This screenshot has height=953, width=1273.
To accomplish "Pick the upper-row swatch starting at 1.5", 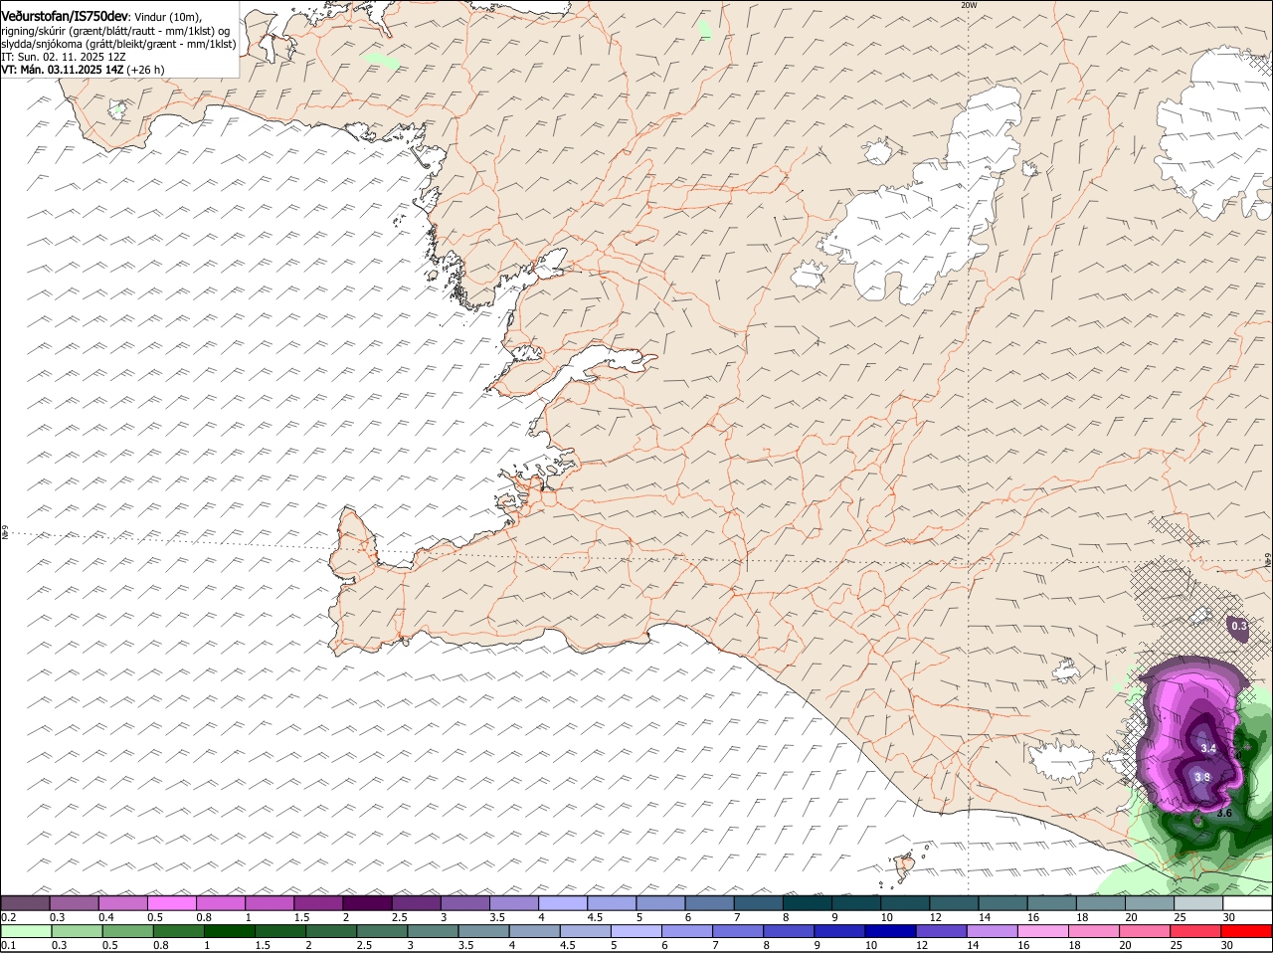I will pyautogui.click(x=318, y=902).
